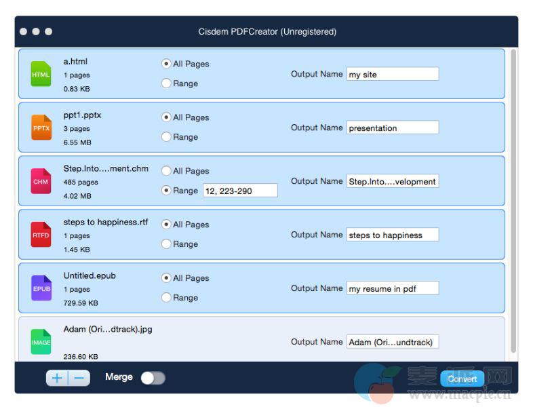
Task: Click the 'my site' output name field
Action: click(392, 75)
